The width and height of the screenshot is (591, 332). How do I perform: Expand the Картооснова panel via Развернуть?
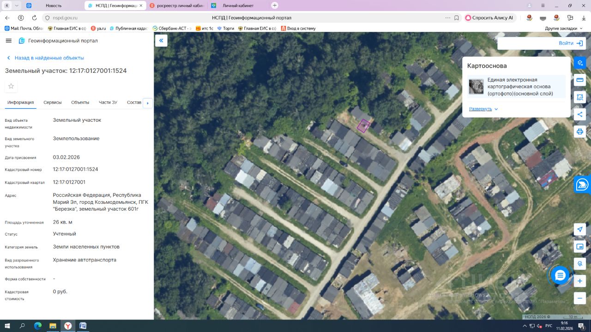tap(483, 109)
